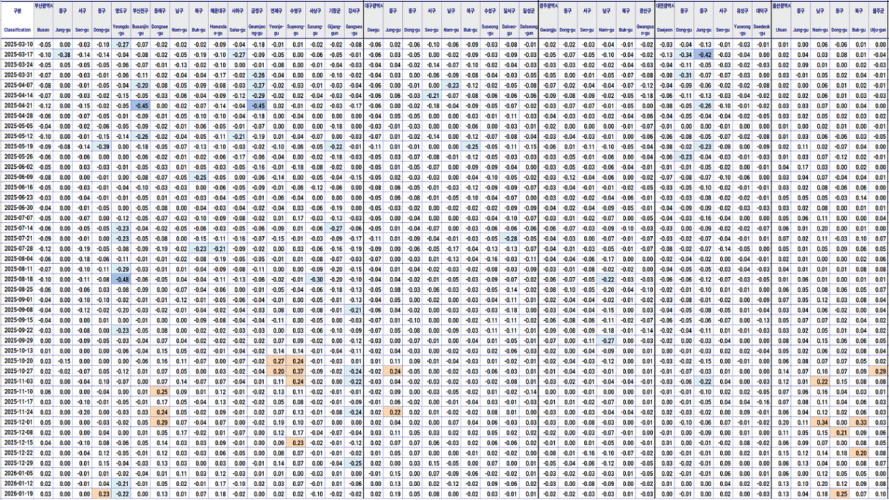Click the Haeundae-gu column header
The width and height of the screenshot is (889, 500).
219,30
